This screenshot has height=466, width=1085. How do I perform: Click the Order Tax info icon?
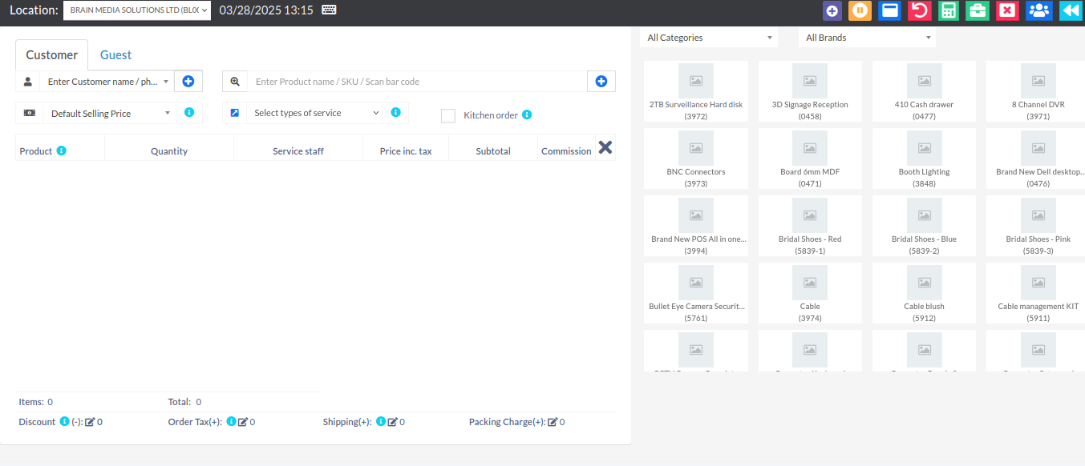232,421
